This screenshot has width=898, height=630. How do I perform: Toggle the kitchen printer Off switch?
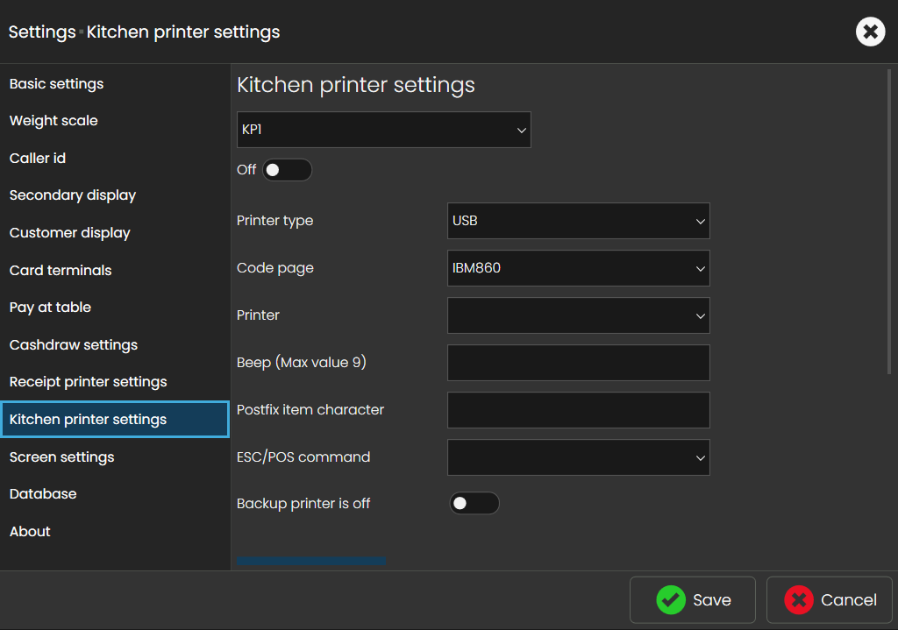pos(287,170)
